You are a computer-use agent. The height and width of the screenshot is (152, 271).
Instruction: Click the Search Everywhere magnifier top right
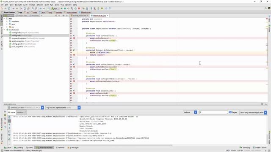[265, 8]
